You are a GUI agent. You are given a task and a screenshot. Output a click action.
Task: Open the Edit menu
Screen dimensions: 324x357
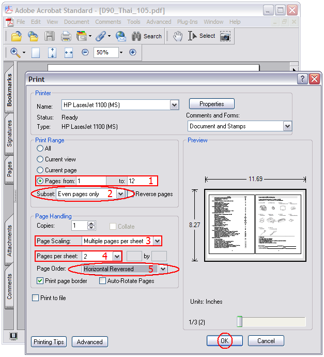[x=36, y=22]
